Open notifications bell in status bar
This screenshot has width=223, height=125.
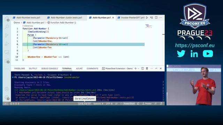click(161, 103)
